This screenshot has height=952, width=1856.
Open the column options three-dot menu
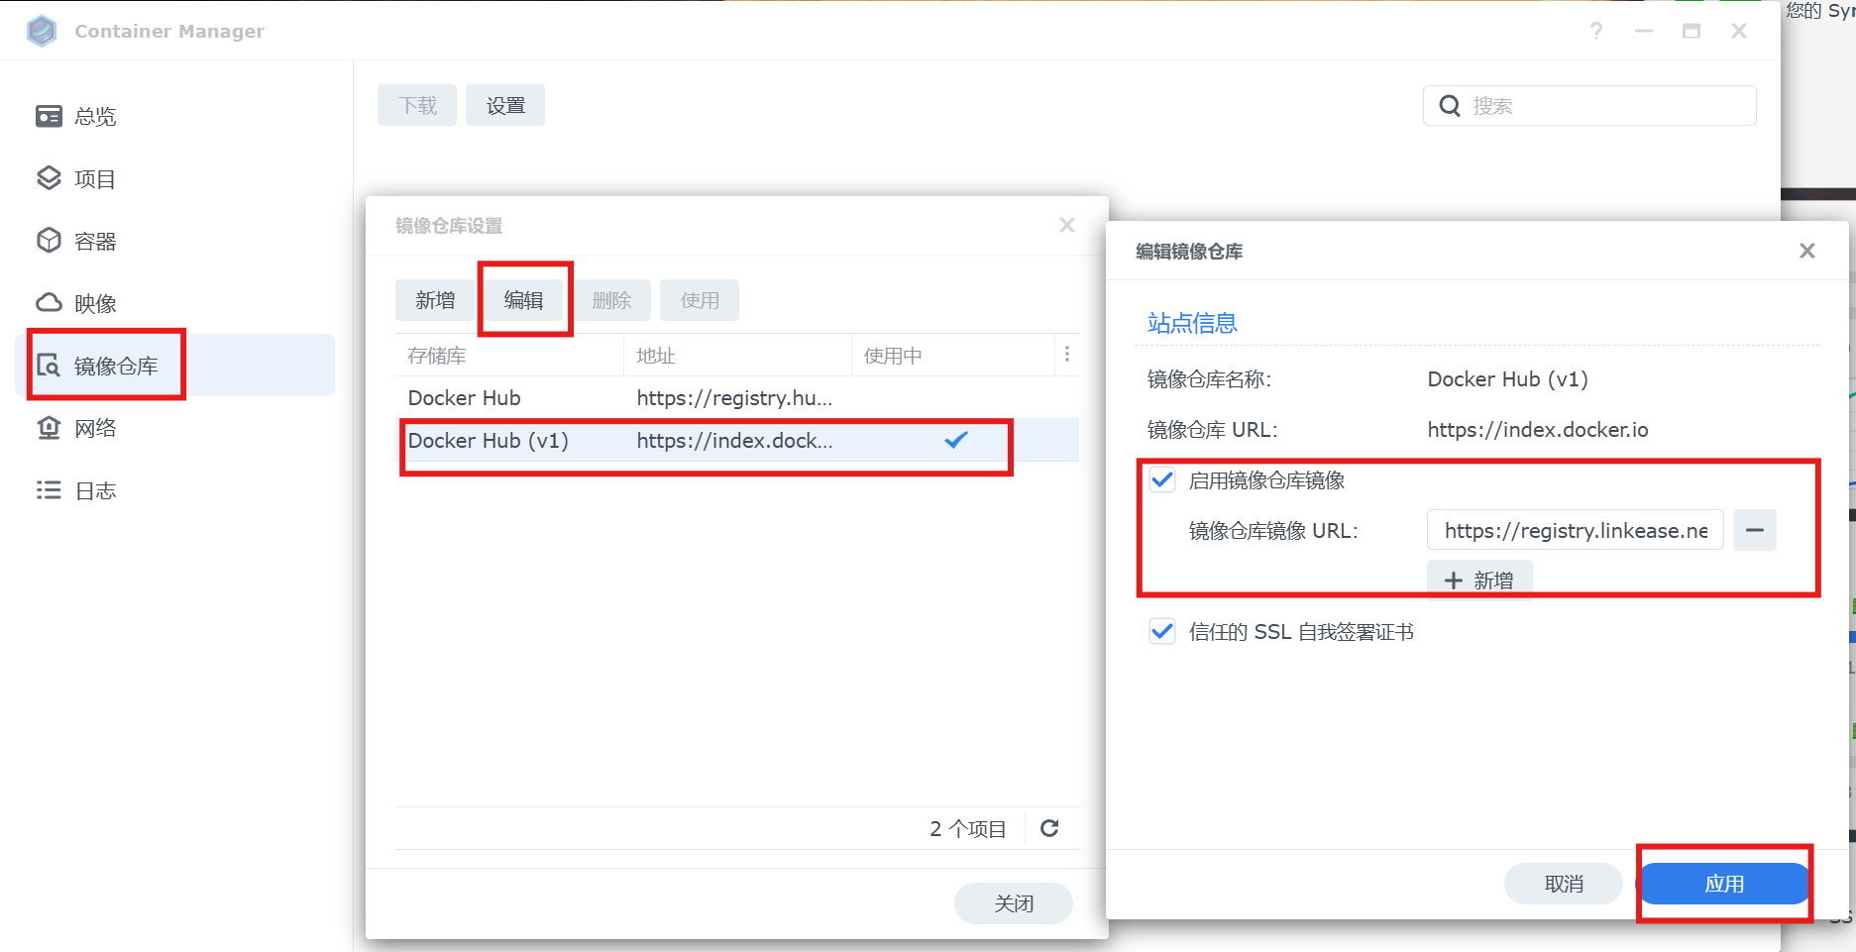[x=1066, y=355]
